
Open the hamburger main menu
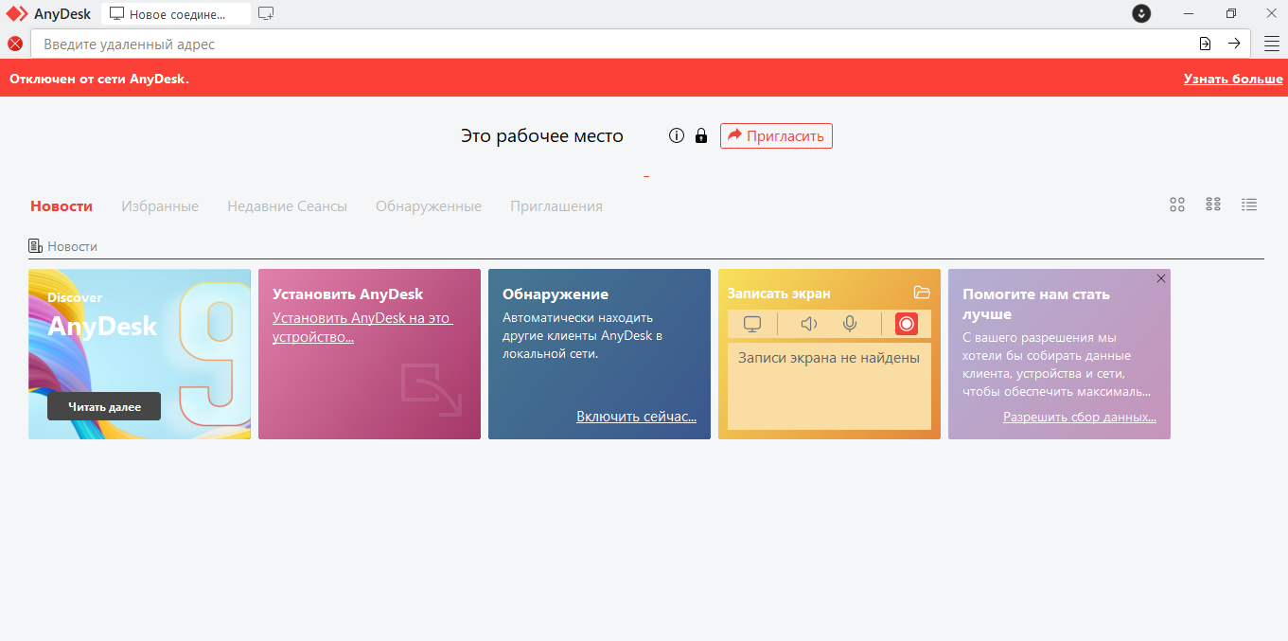pyautogui.click(x=1272, y=44)
